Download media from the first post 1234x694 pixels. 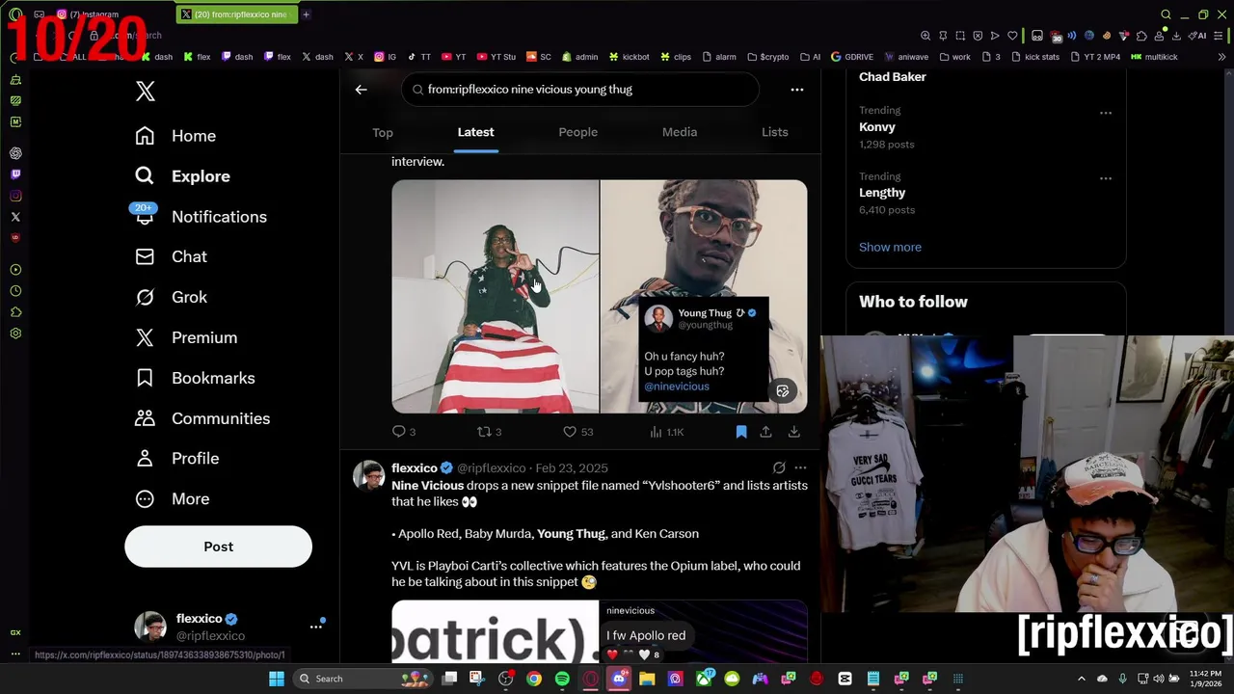coord(793,432)
